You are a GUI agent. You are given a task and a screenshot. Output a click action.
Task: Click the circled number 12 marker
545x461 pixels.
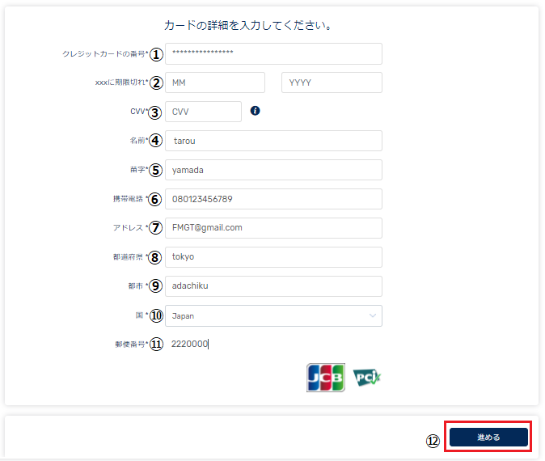coord(433,441)
